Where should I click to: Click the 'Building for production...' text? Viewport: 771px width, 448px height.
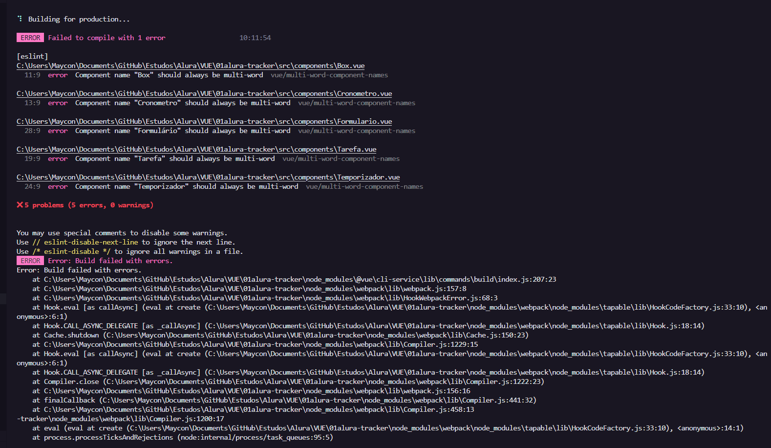point(79,19)
